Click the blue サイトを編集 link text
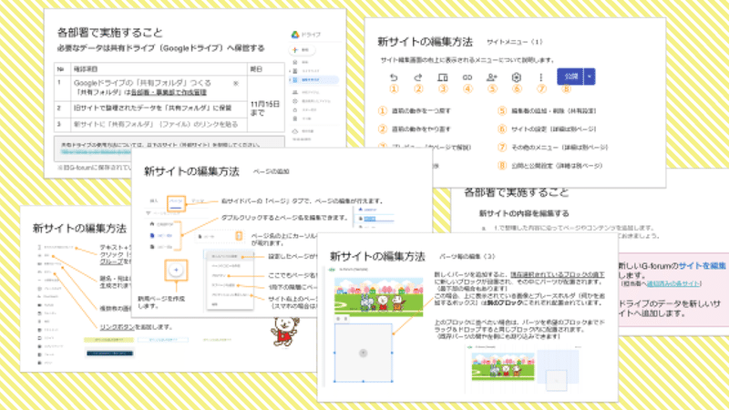The width and height of the screenshot is (729, 410). [702, 266]
